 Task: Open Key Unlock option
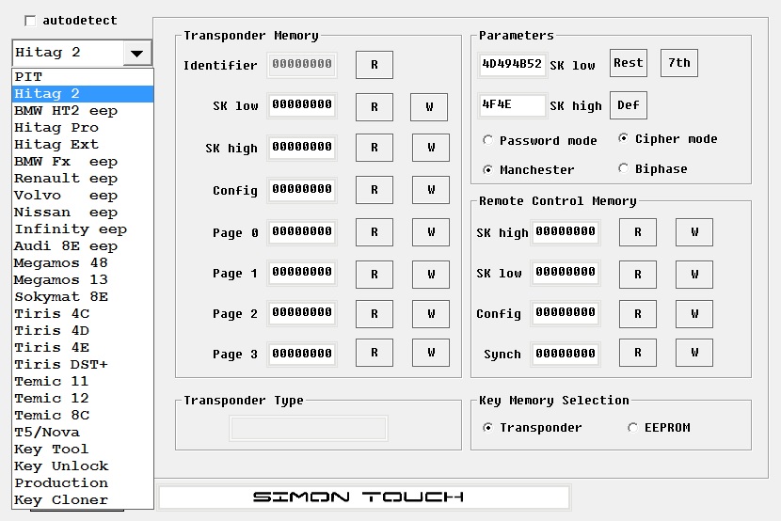[83, 466]
